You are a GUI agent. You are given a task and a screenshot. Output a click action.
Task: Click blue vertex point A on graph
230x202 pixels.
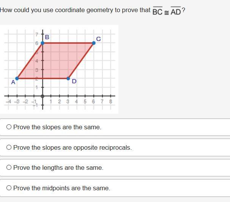coord(17,78)
